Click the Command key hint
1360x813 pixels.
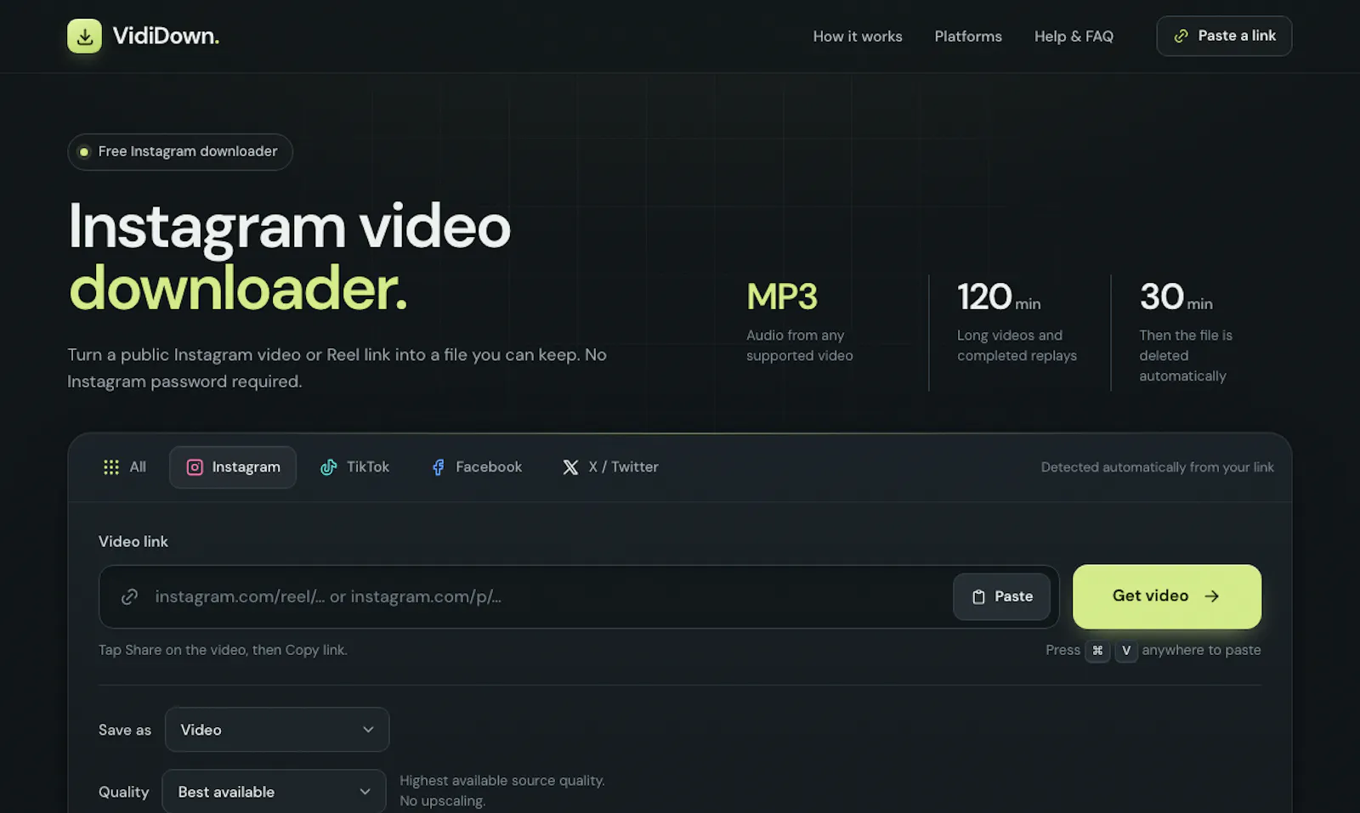[x=1097, y=651]
